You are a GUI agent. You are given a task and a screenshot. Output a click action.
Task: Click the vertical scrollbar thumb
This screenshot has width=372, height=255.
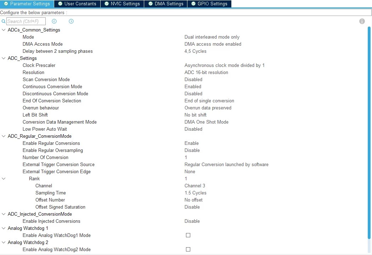[369, 133]
